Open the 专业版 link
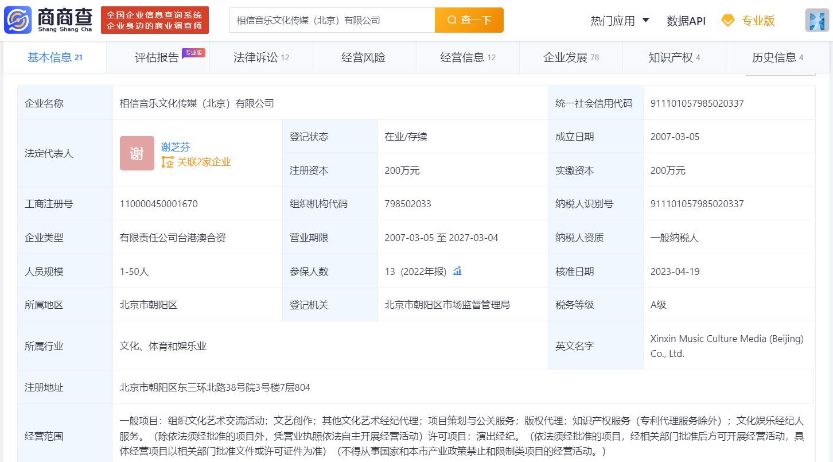Screen dimensions: 833x462 758,21
